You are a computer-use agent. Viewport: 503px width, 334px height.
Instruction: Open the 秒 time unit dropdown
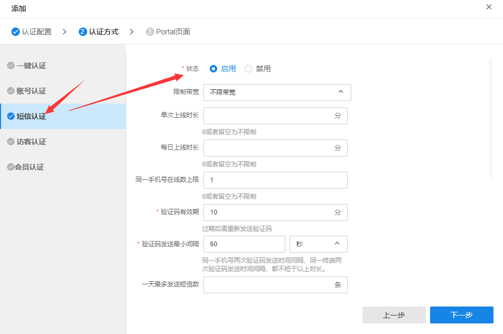tap(318, 244)
